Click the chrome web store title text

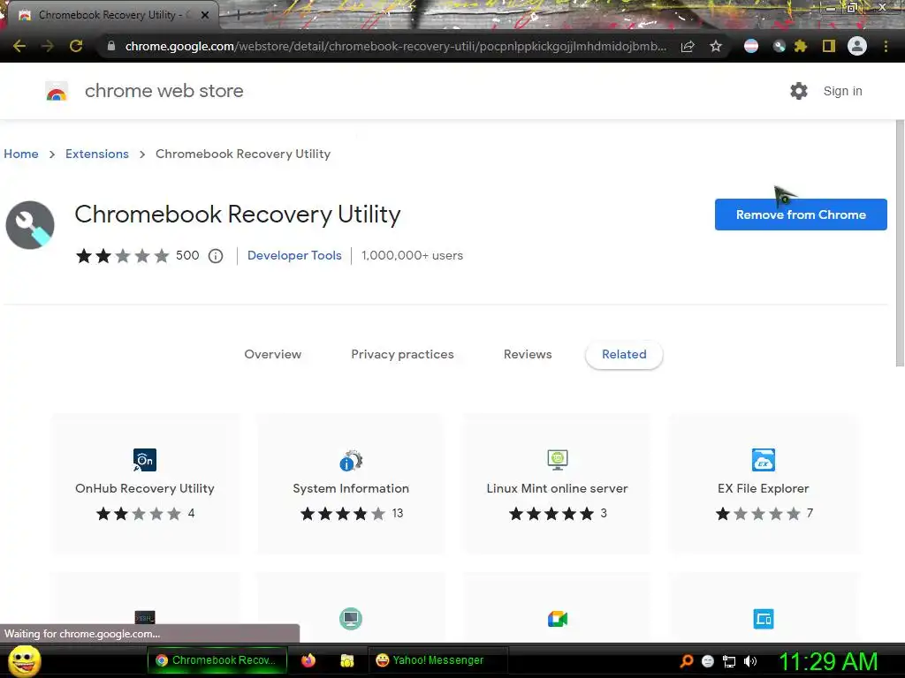click(164, 91)
